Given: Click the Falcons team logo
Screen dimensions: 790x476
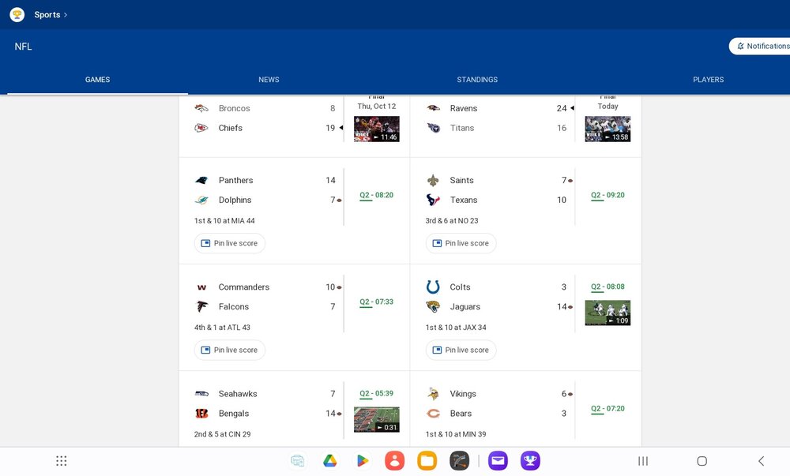Looking at the screenshot, I should pyautogui.click(x=201, y=306).
